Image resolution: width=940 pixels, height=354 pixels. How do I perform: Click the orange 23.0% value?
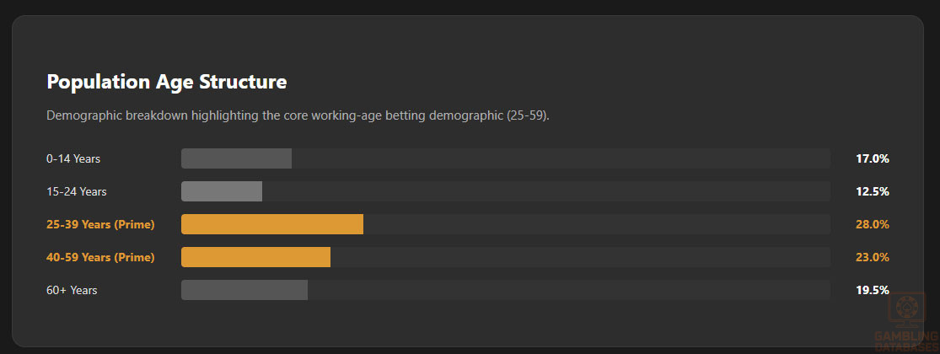pyautogui.click(x=873, y=257)
